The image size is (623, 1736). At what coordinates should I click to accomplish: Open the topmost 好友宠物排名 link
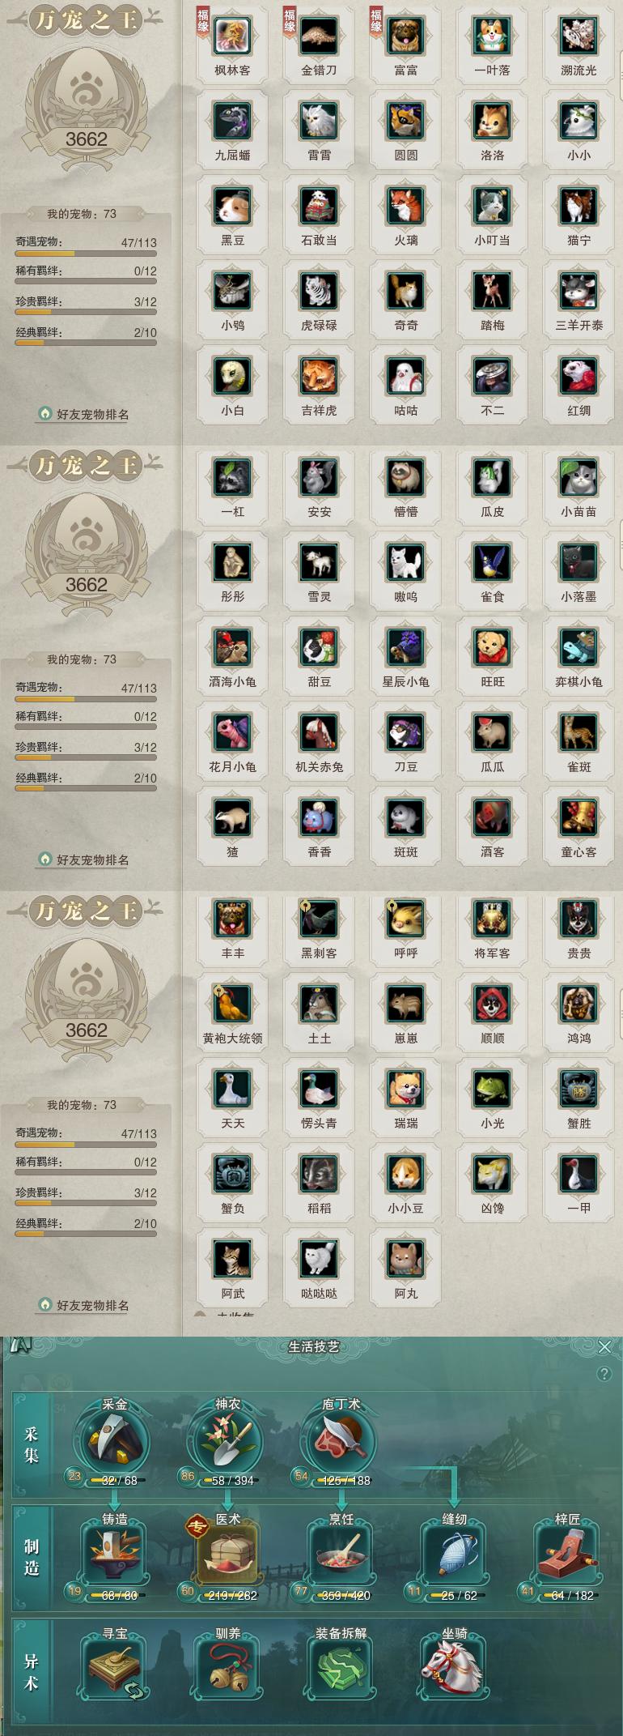point(84,414)
